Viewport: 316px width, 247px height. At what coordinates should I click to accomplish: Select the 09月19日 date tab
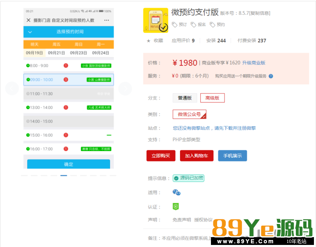tap(35, 53)
